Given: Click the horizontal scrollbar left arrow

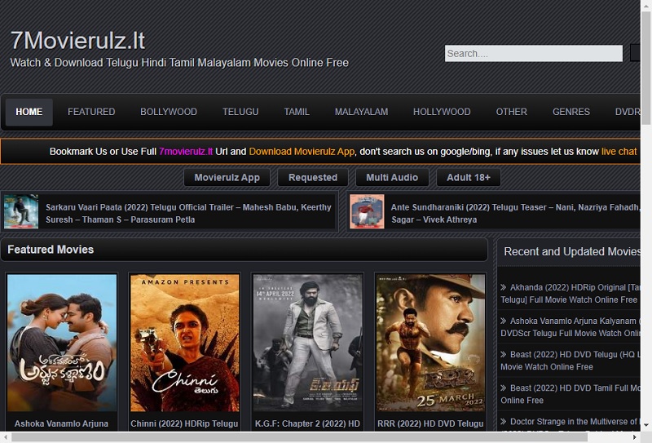Looking at the screenshot, I should click(6, 437).
